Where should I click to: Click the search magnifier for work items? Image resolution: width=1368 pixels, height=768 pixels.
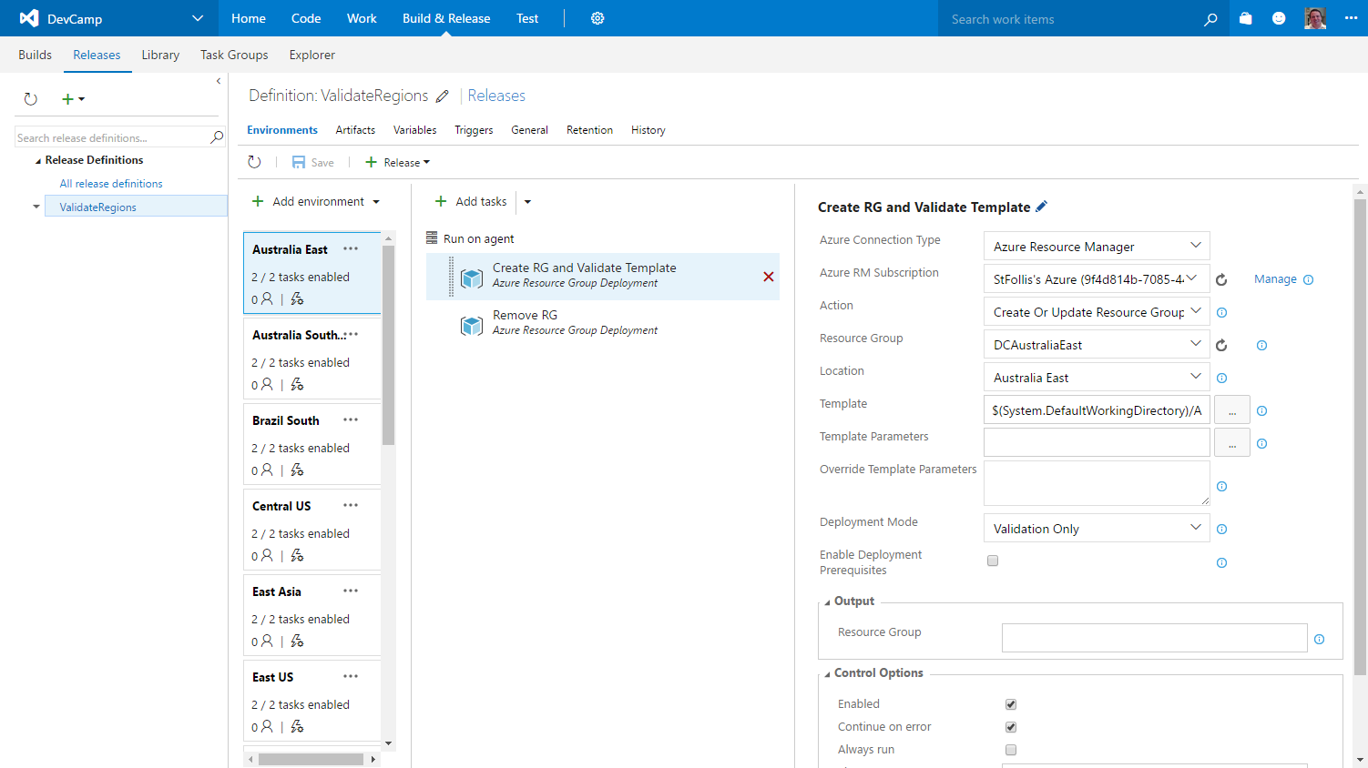1210,19
